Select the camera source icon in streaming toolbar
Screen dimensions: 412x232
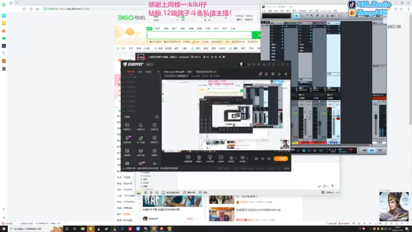pos(199,159)
